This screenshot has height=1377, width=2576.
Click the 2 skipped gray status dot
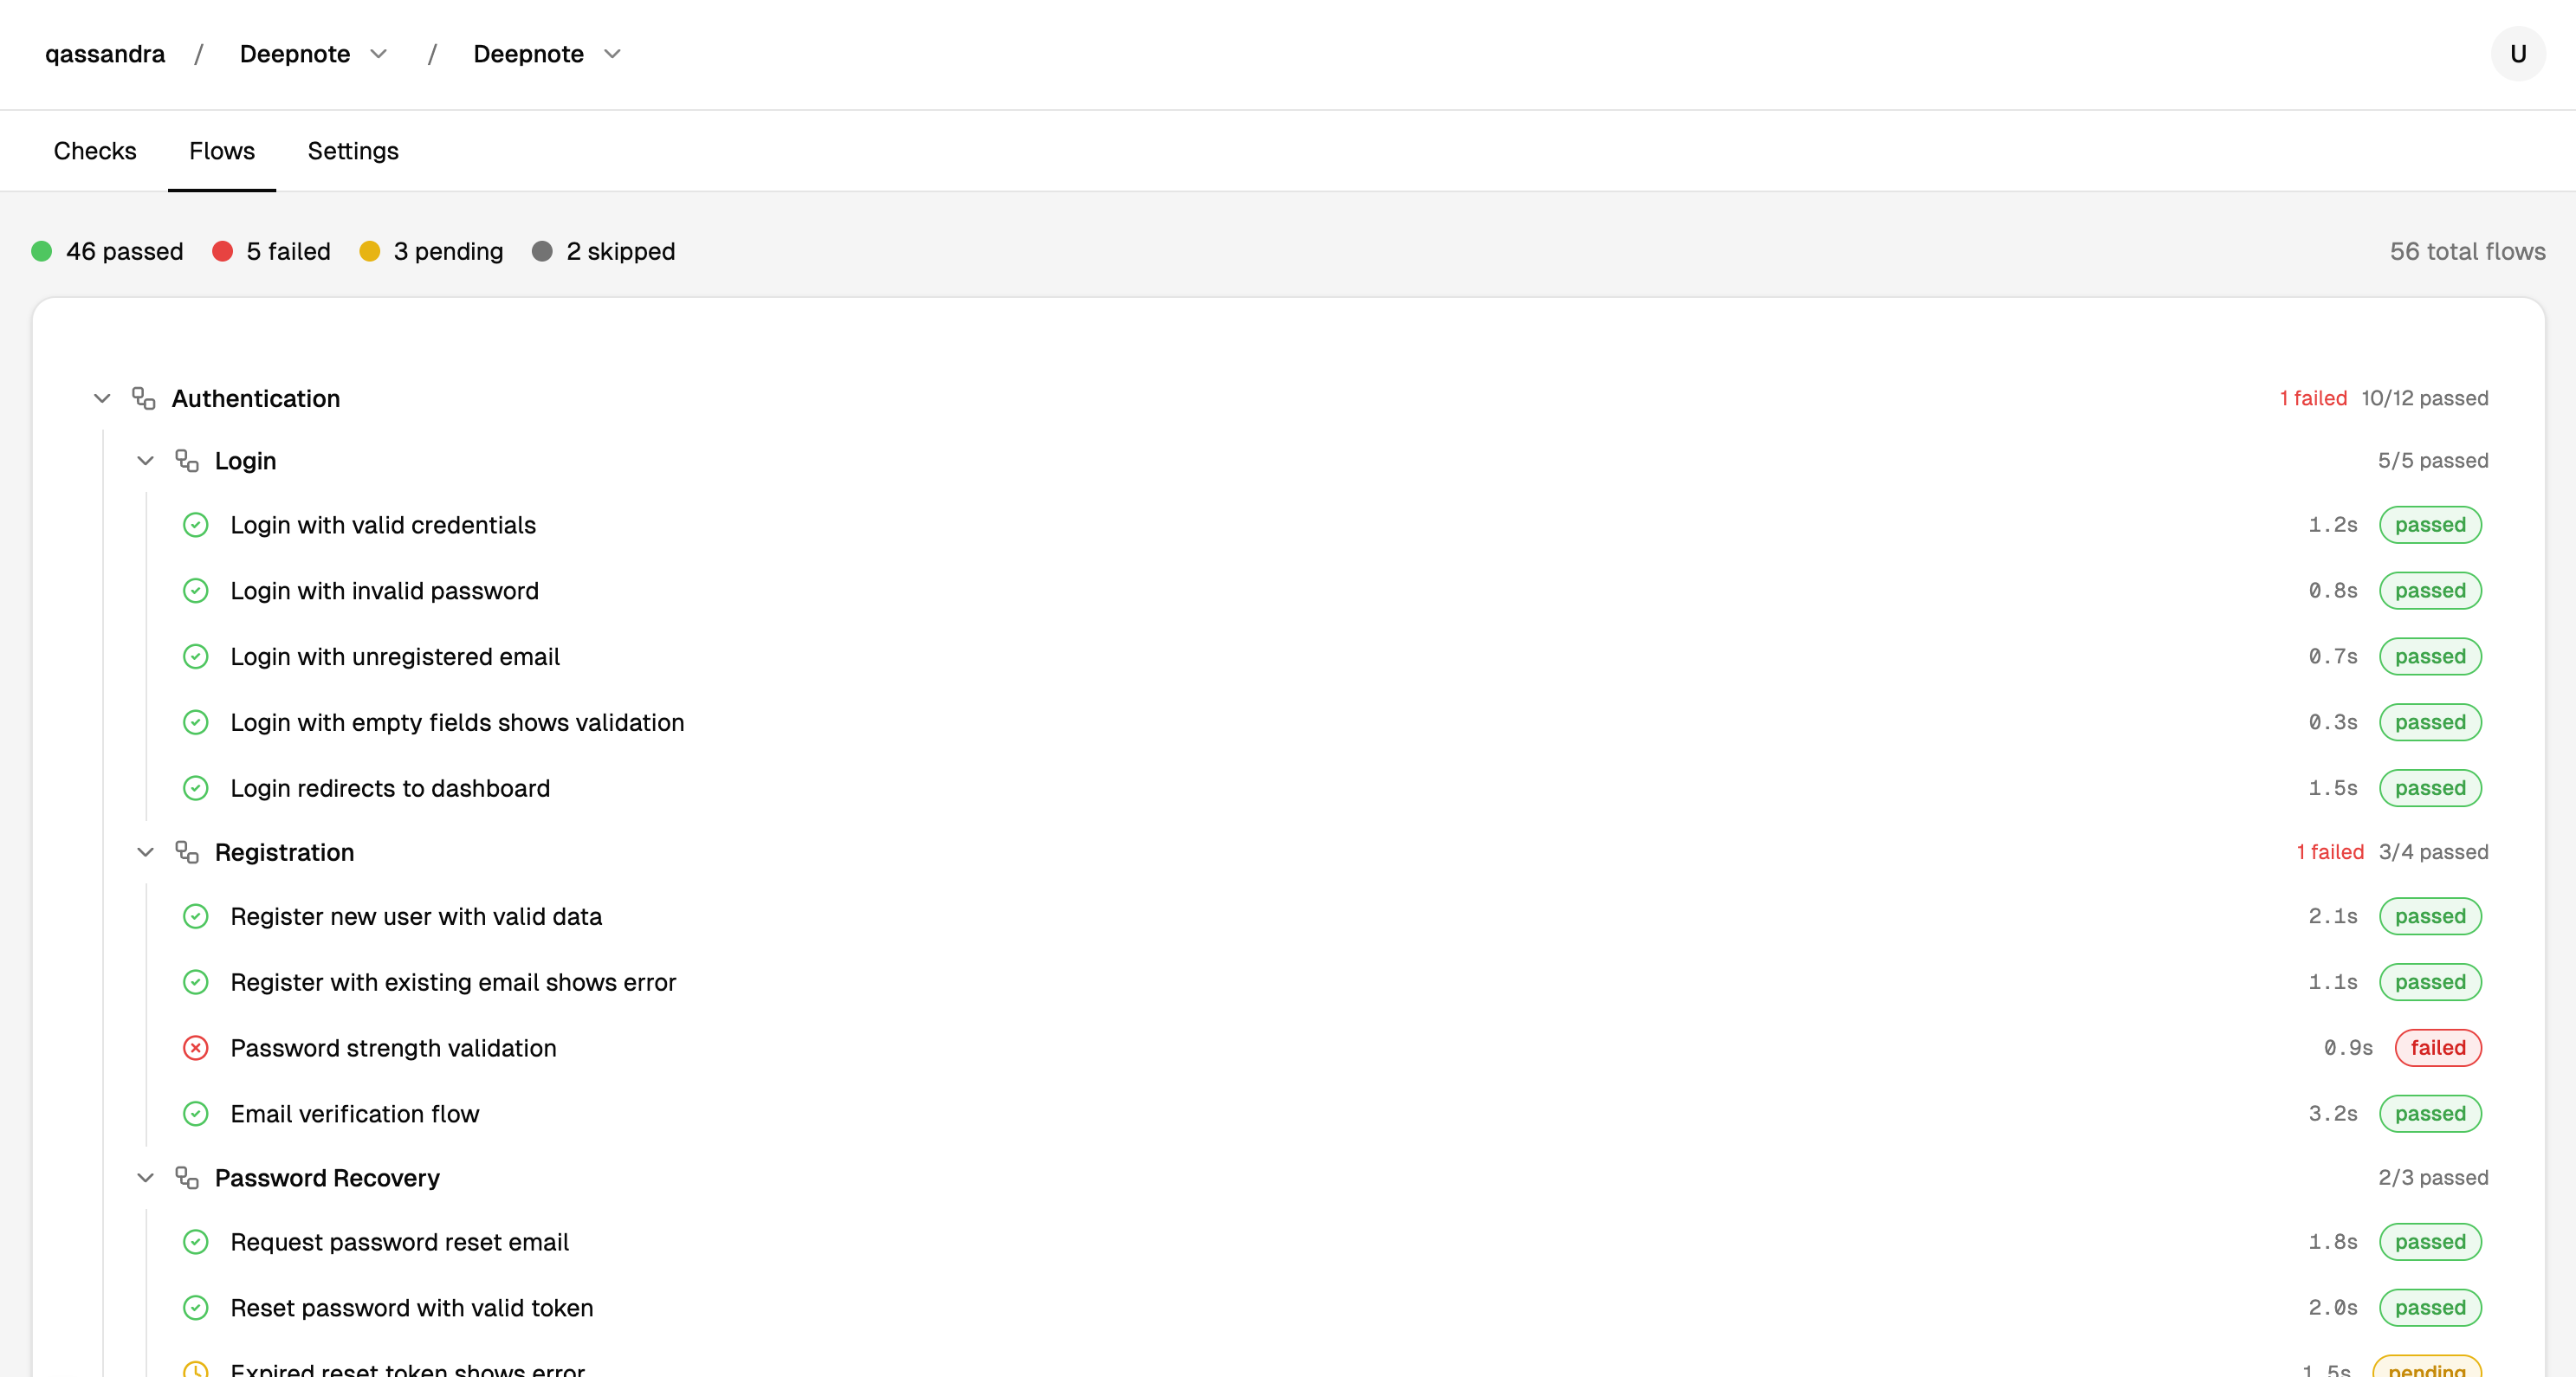point(543,251)
